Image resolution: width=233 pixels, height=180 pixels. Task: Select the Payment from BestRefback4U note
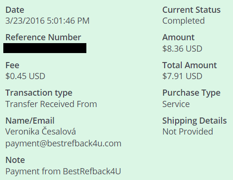click(63, 171)
